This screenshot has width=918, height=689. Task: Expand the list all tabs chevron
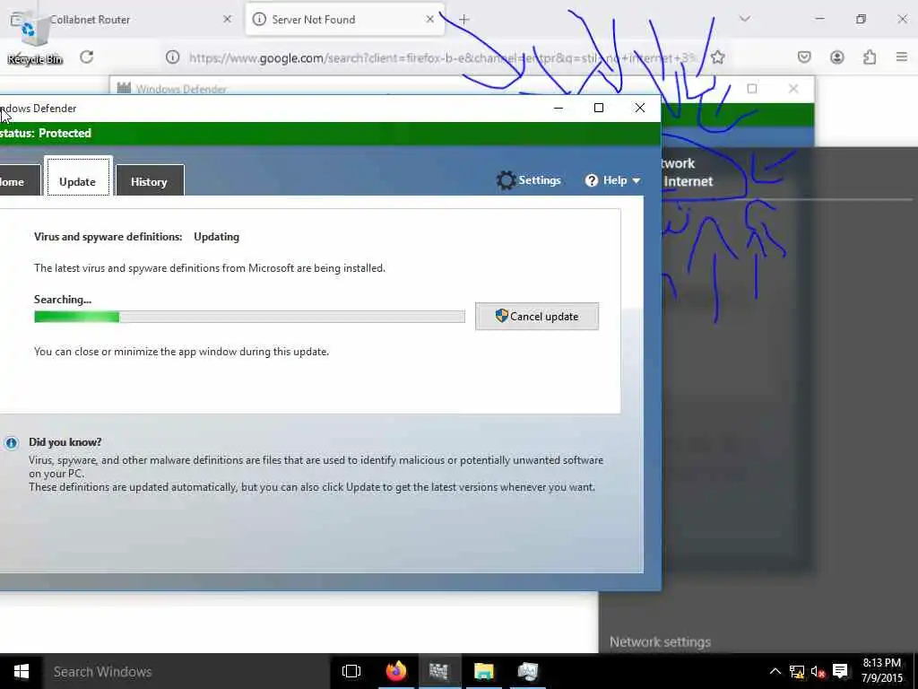(745, 20)
